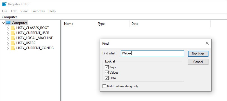Image resolution: width=227 pixels, height=101 pixels.
Task: Open the File menu
Action: point(4,11)
